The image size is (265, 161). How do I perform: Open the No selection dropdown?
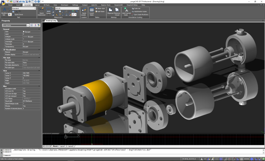(16, 25)
